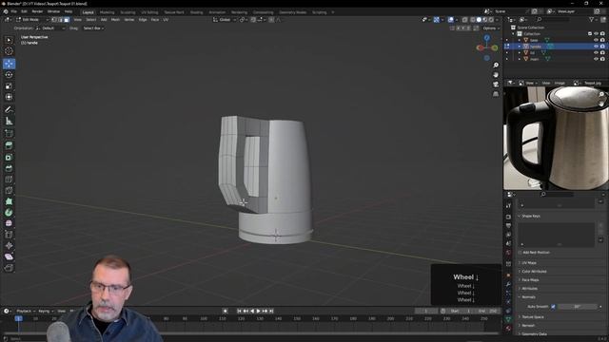609x342 pixels.
Task: Select the Smooth tool
Action: 9,223
